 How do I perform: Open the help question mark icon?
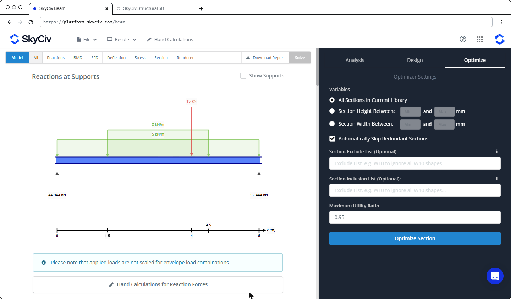463,39
